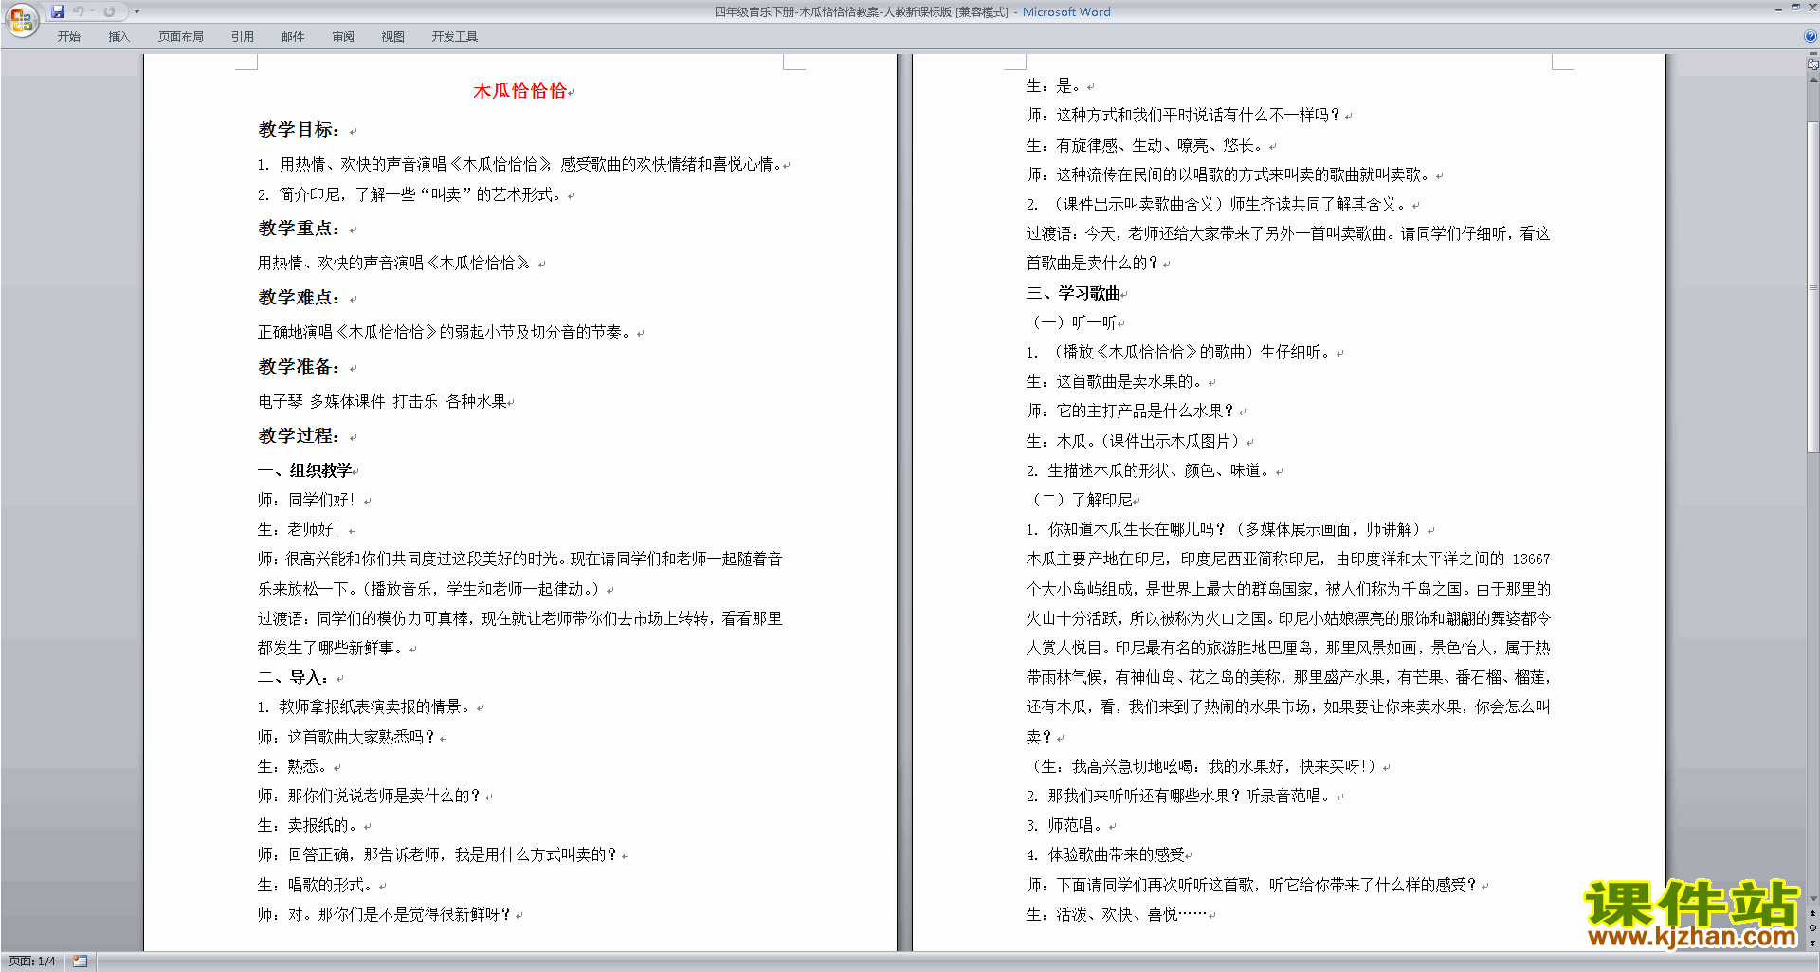The height and width of the screenshot is (972, 1820).
Task: Switch to the 引用 tab
Action: click(x=242, y=36)
